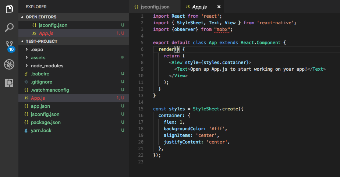Click the render method name

[166, 49]
